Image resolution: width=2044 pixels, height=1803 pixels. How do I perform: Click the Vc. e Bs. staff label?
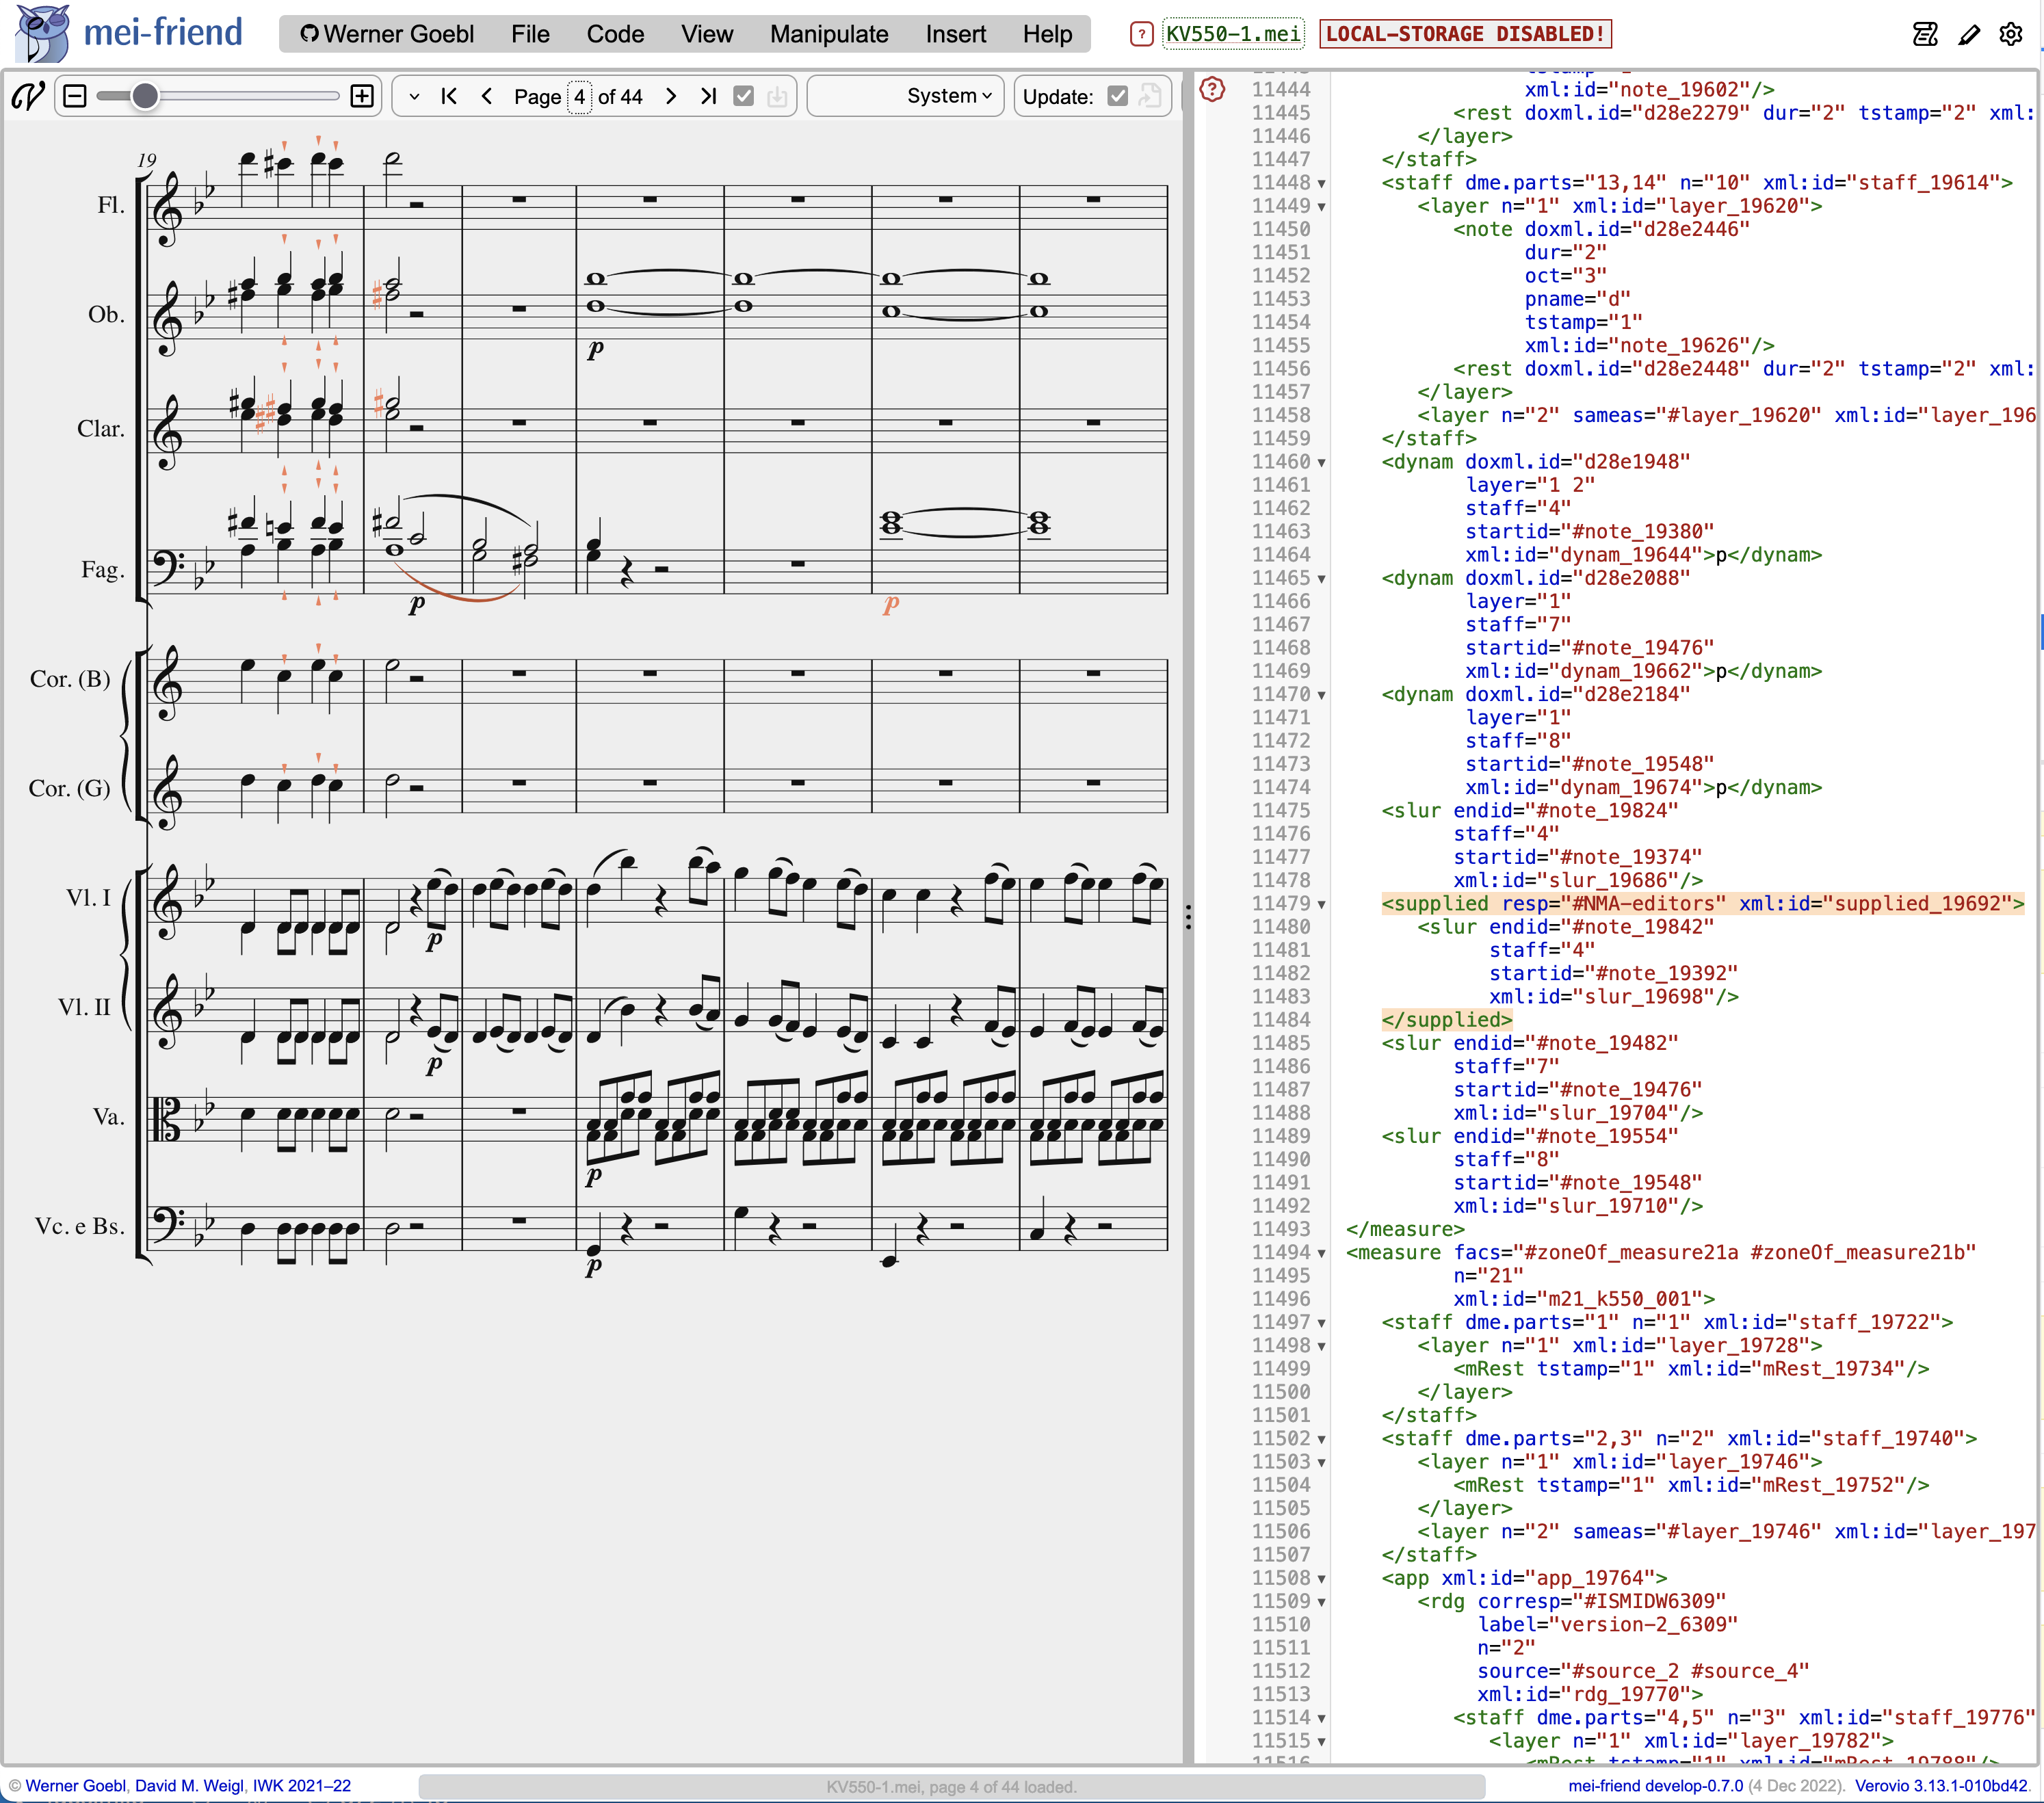80,1226
